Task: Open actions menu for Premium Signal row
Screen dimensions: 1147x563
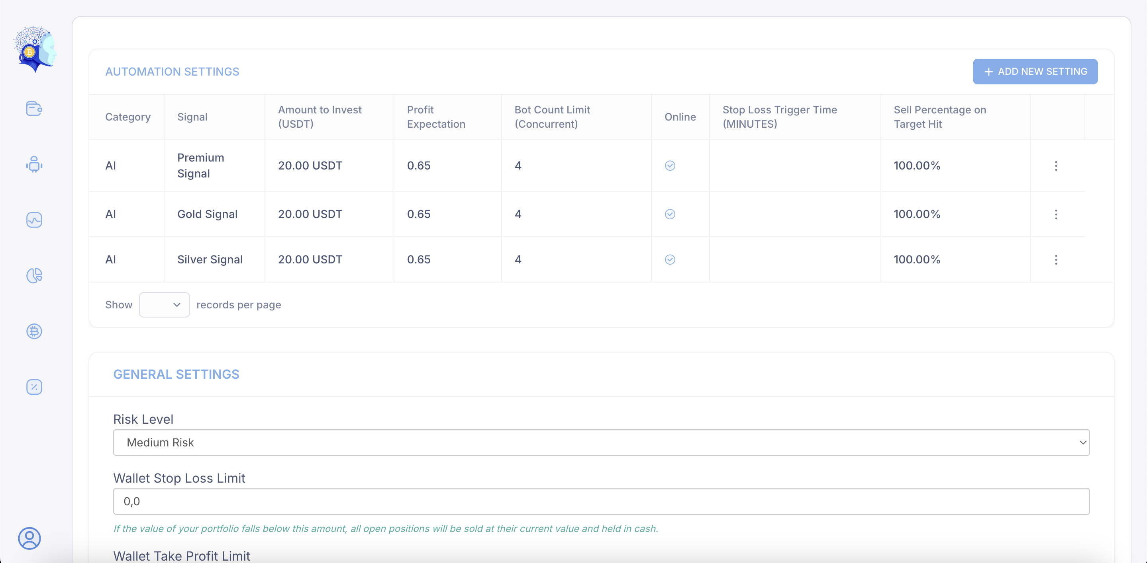Action: tap(1056, 166)
